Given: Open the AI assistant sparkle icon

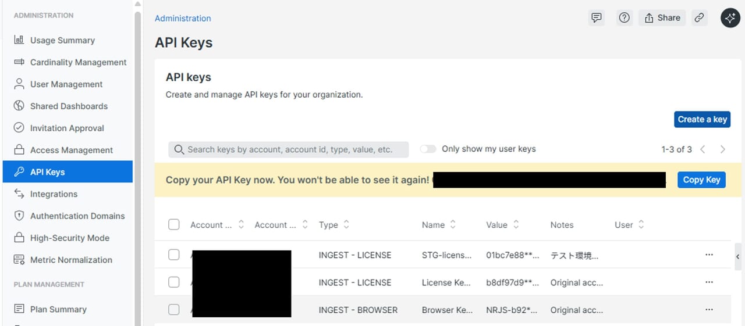Looking at the screenshot, I should tap(730, 18).
